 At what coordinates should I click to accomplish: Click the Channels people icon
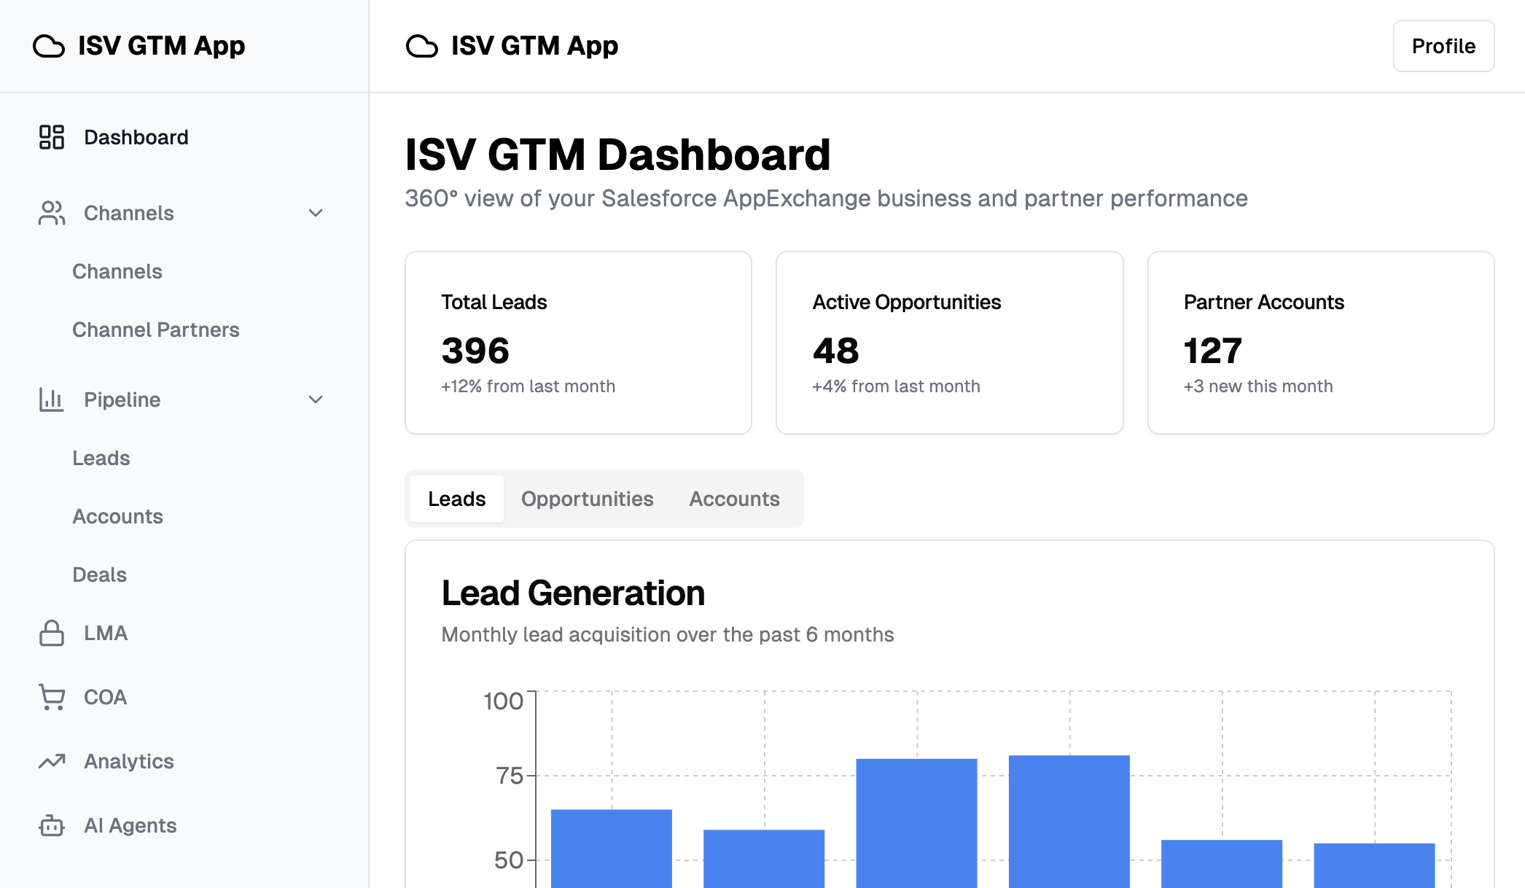(52, 213)
